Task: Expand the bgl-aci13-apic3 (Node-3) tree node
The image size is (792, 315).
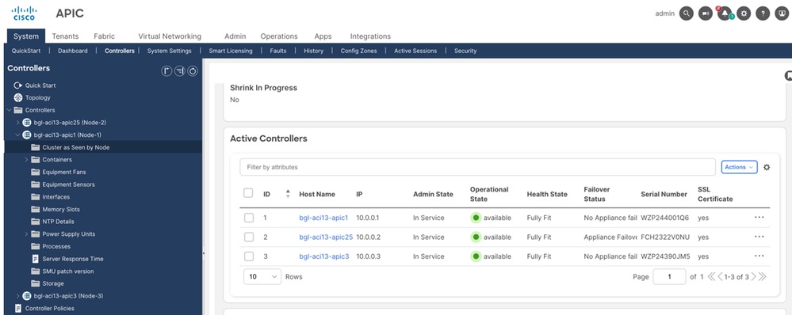Action: 18,296
